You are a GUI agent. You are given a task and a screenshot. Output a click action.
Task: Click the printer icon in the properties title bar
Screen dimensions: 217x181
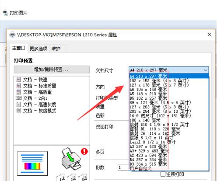12,35
